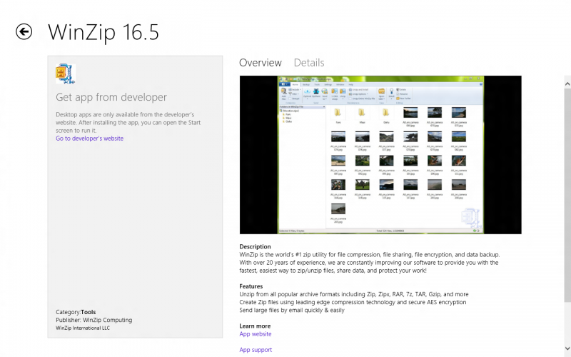
Task: Click the Learn more heading
Action: 255,326
